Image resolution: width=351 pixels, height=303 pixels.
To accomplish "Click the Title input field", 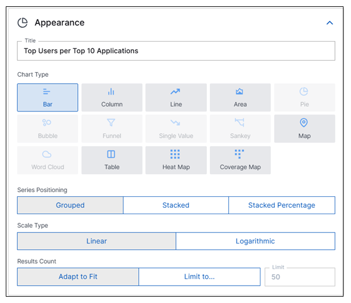I will pyautogui.click(x=176, y=51).
